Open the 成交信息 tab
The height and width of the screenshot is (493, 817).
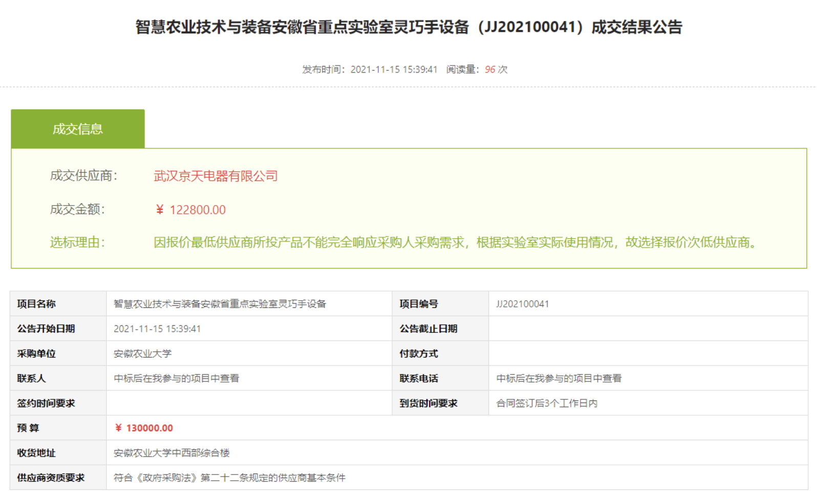[78, 129]
